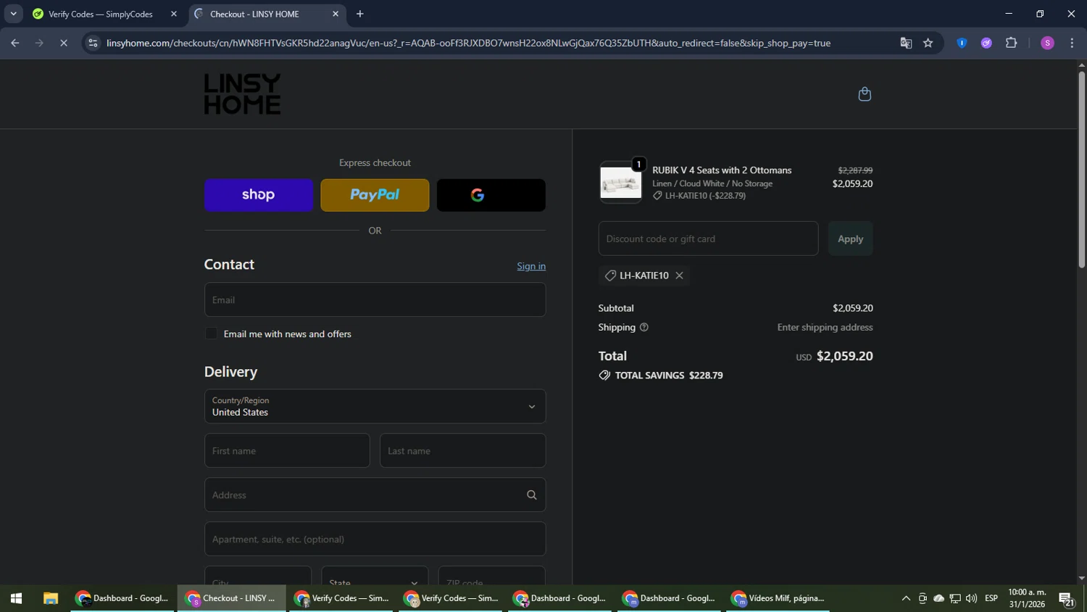Focus the Discount code or gift card field
Image resolution: width=1087 pixels, height=612 pixels.
tap(708, 239)
